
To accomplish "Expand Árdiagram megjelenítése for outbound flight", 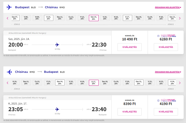I will coord(168,7).
